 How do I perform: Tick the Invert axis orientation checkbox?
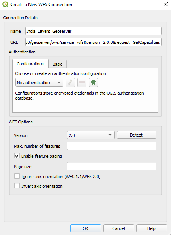(17, 186)
